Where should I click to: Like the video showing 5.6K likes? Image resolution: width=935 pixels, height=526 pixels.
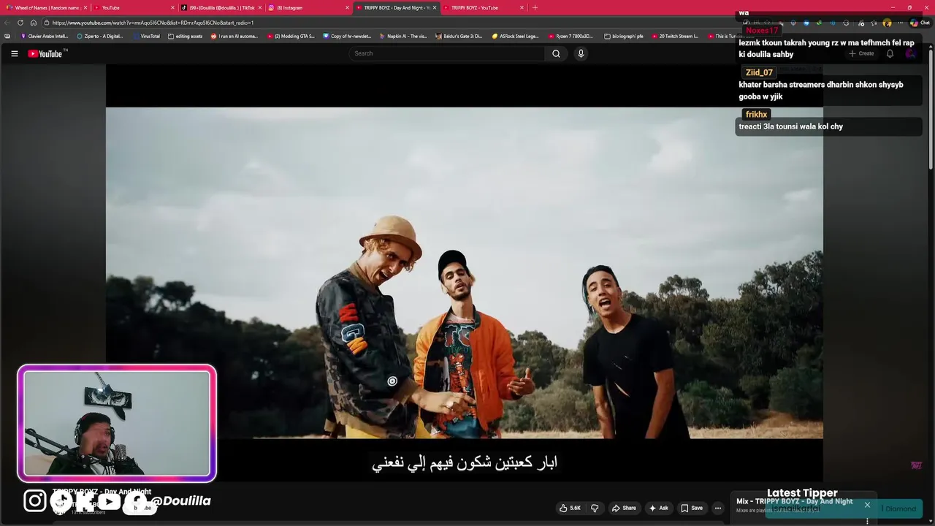coord(570,508)
